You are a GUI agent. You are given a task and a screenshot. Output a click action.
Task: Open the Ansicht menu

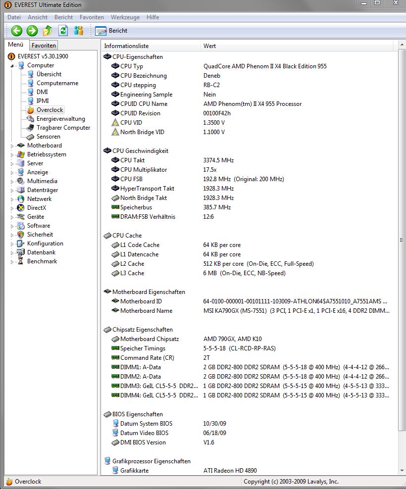tap(38, 17)
